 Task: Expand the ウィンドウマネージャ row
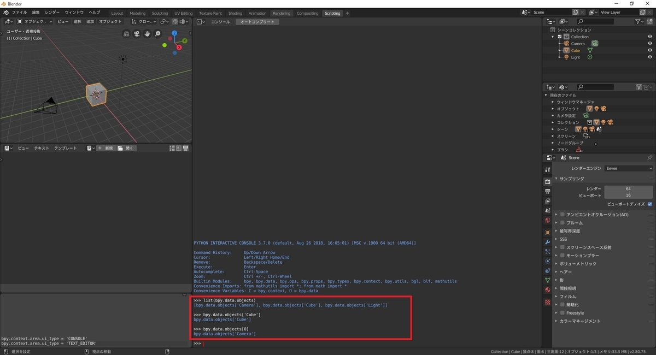(553, 102)
